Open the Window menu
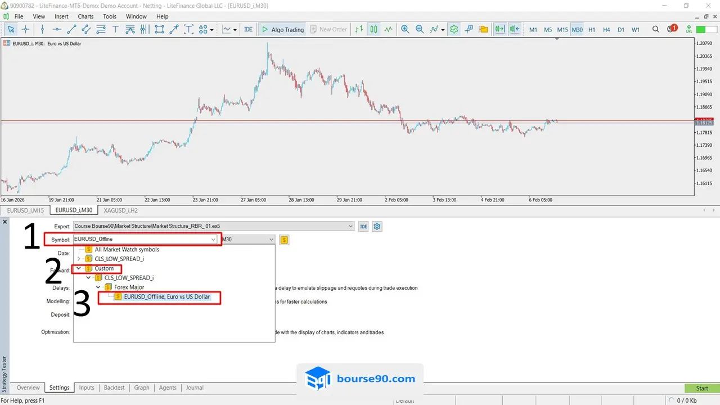This screenshot has width=720, height=405. coord(136,16)
